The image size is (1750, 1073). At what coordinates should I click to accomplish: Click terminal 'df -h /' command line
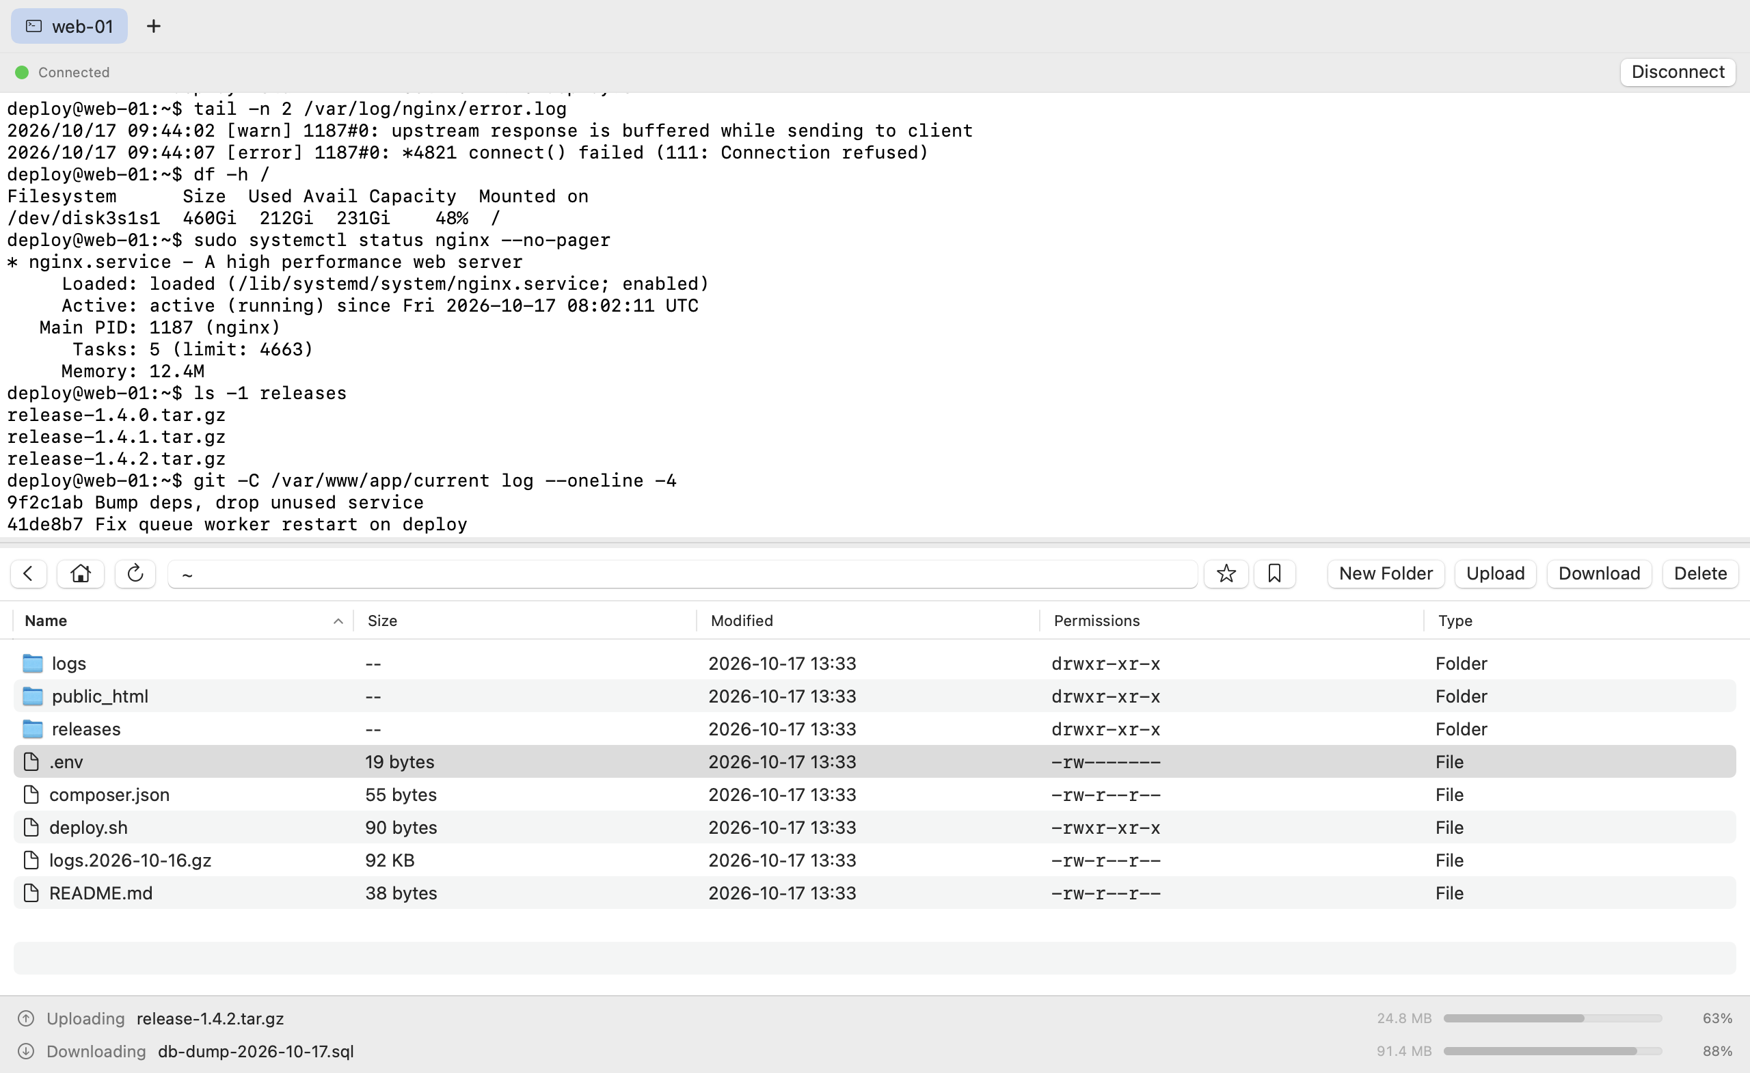pyautogui.click(x=139, y=174)
